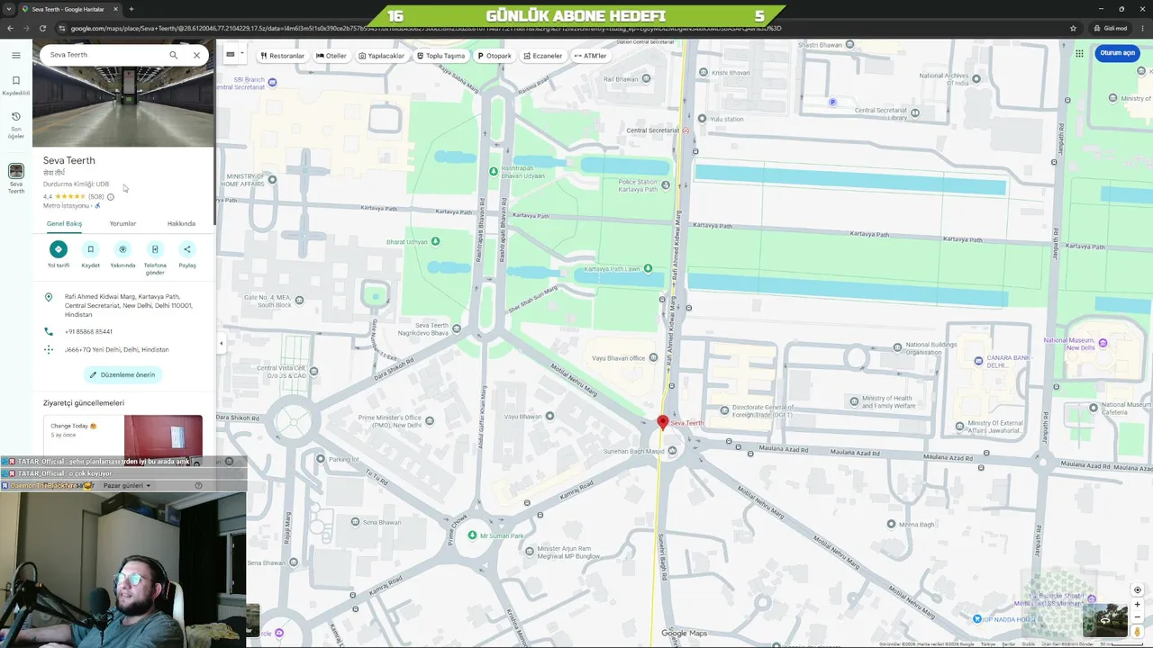Select the Central Secretariat metro station icon

(x=686, y=130)
